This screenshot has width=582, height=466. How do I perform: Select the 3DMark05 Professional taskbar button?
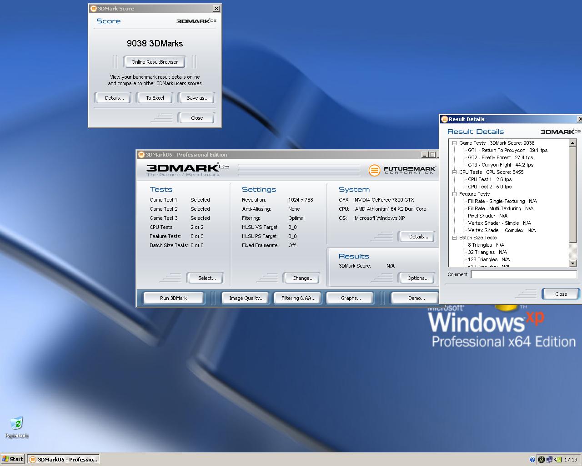click(63, 459)
